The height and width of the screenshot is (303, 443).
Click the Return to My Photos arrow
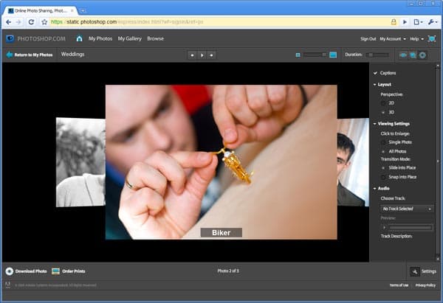pyautogui.click(x=10, y=55)
